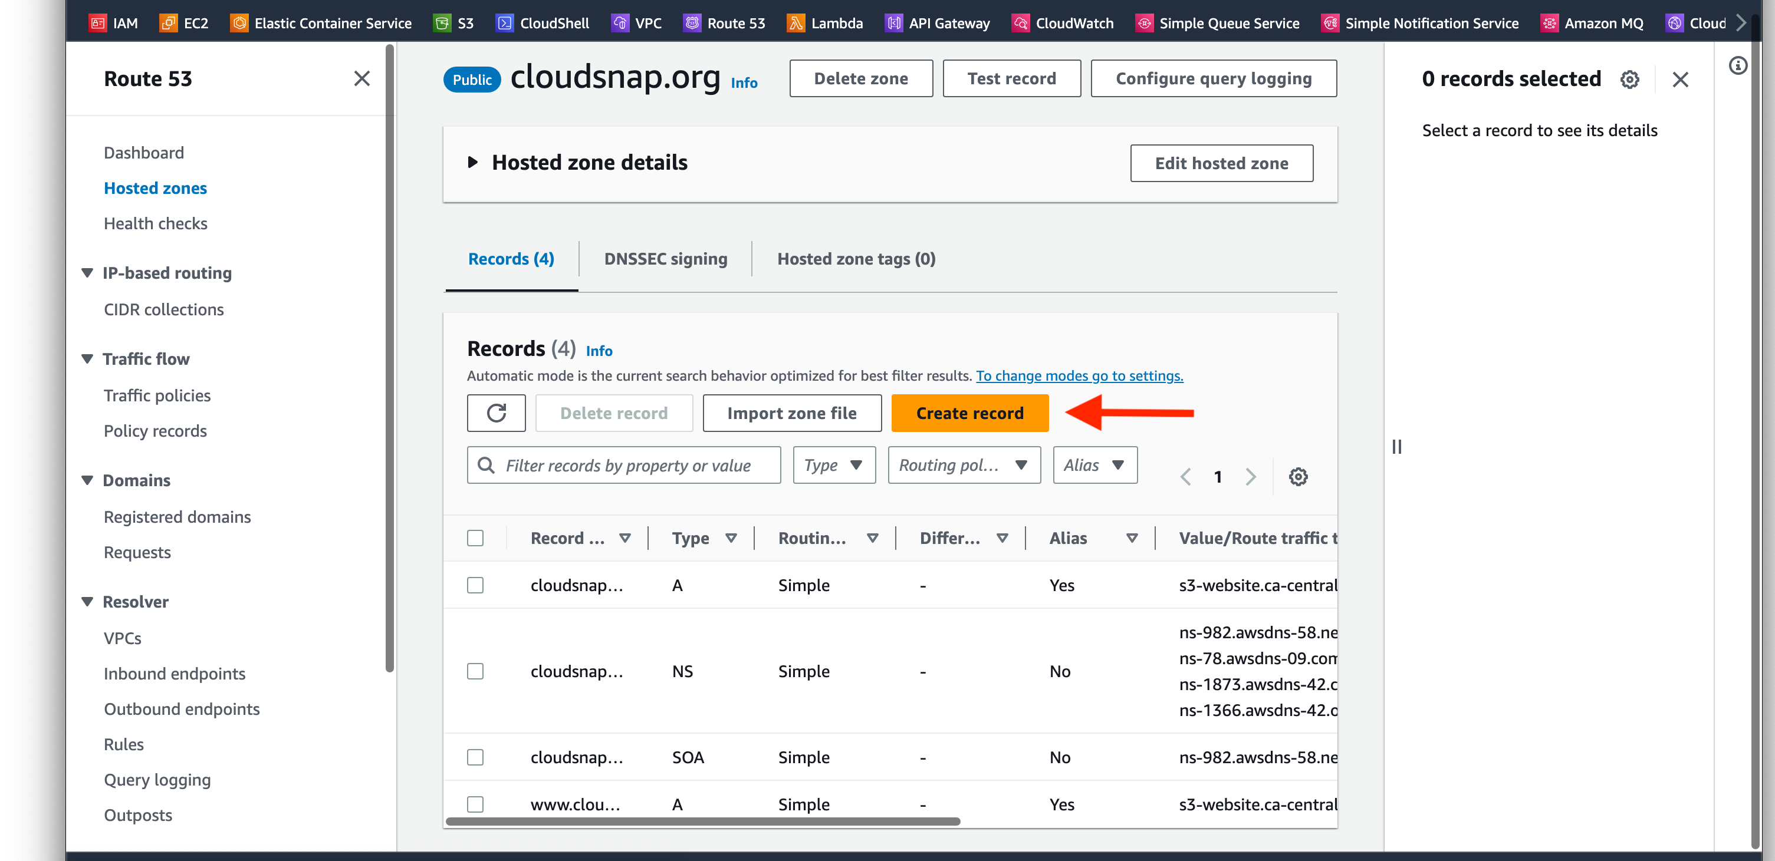Sort by Routing policy column
This screenshot has height=861, width=1775.
tap(872, 538)
